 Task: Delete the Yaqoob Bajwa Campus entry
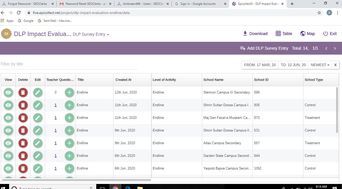coord(23,168)
